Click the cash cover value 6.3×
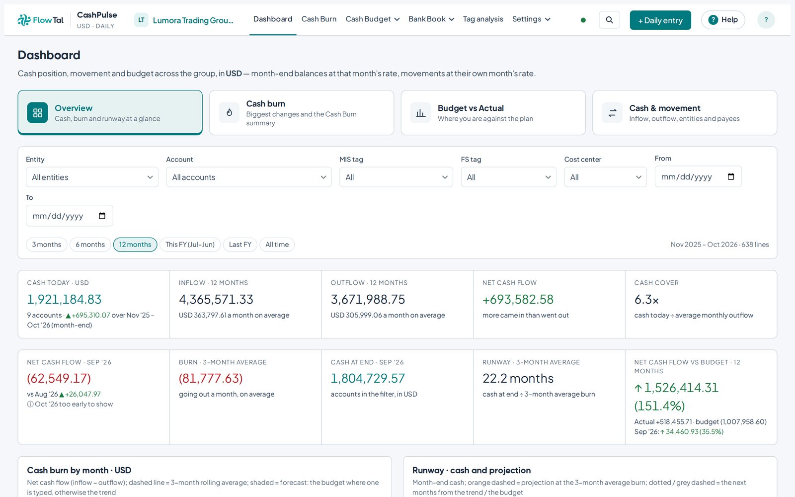The image size is (795, 497). pos(646,300)
